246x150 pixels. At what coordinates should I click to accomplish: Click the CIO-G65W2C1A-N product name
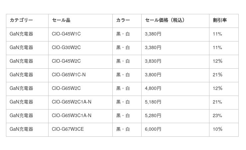click(71, 102)
